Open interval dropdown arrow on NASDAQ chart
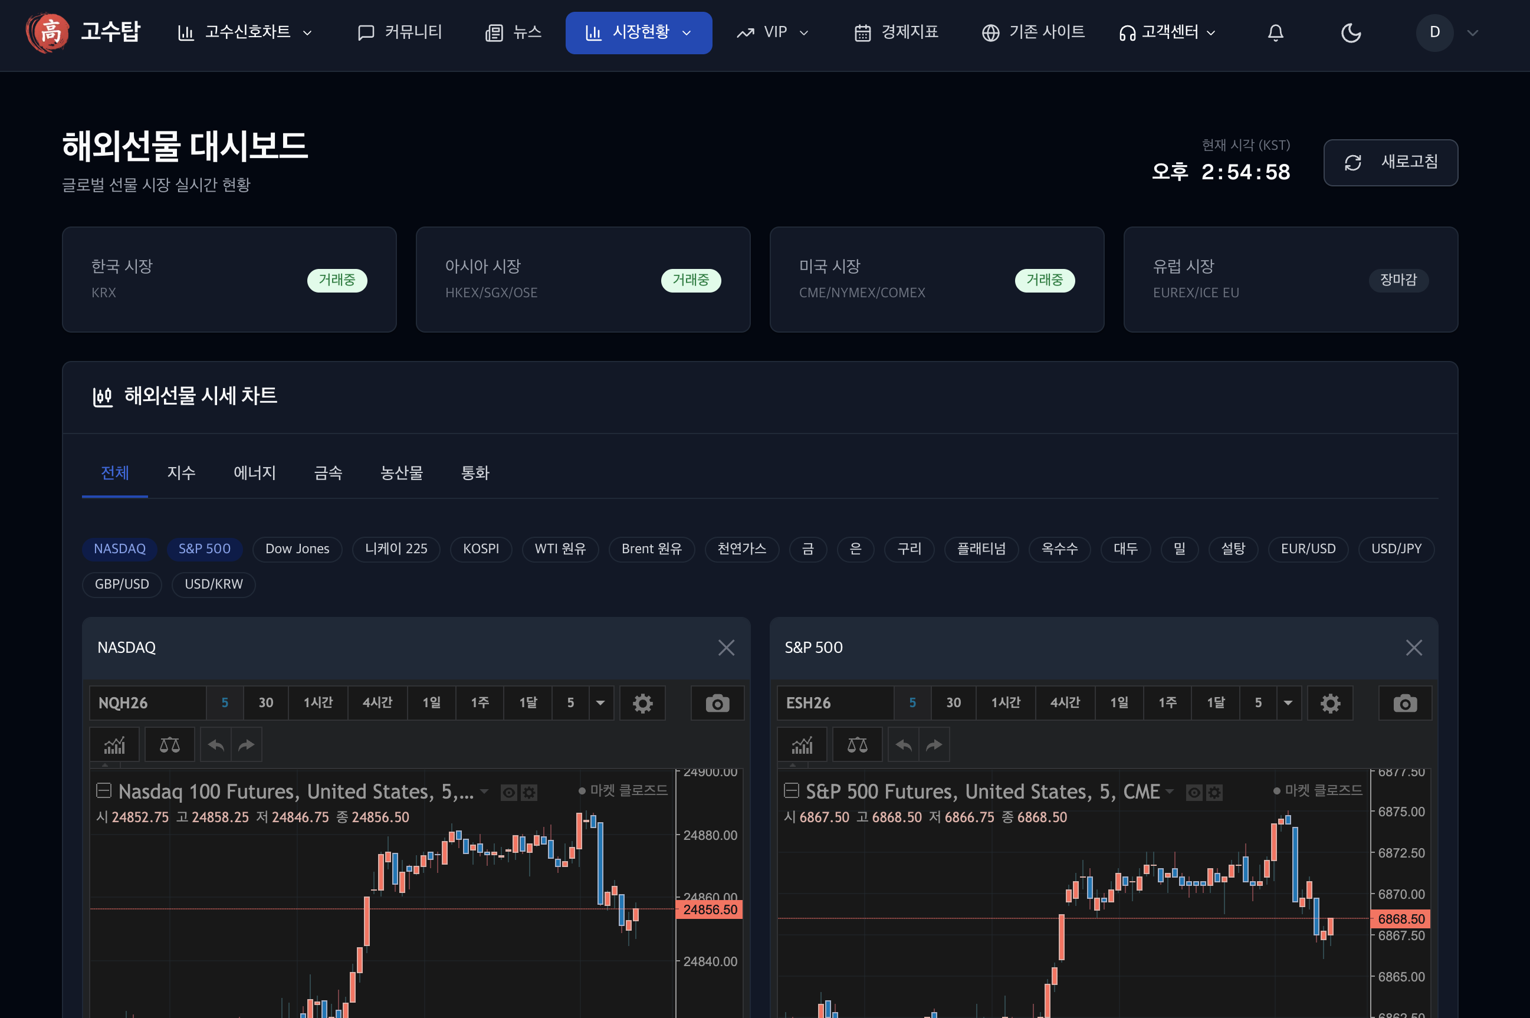 600,703
